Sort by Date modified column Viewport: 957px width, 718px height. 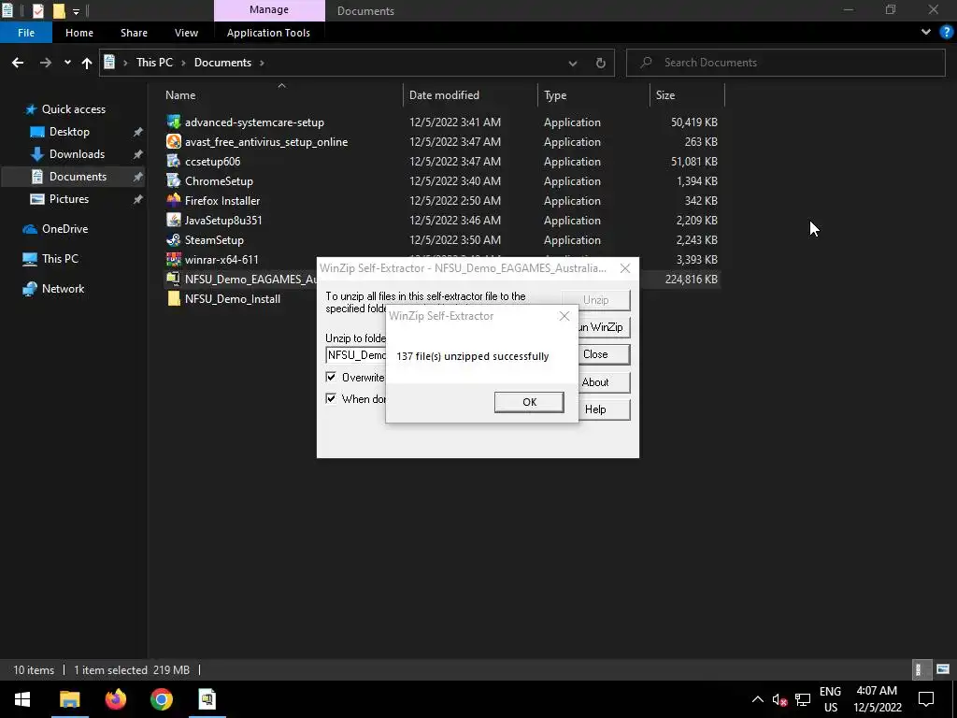(444, 95)
